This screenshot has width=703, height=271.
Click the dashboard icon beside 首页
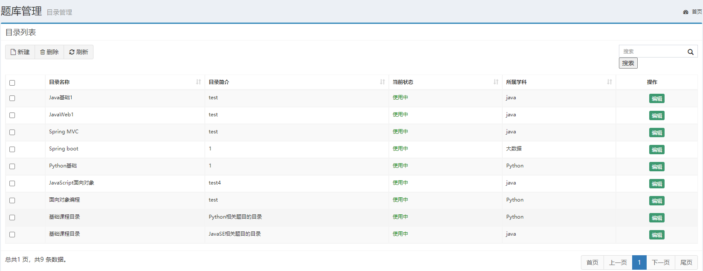point(685,12)
